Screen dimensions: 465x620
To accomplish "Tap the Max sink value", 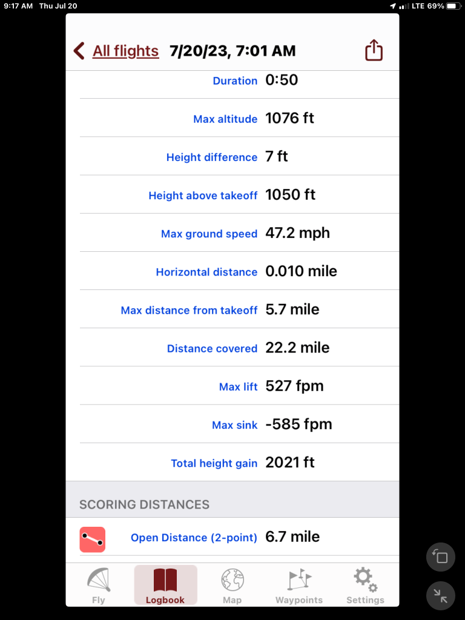I will (x=298, y=424).
